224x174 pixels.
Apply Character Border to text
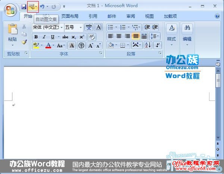[x=99, y=27]
